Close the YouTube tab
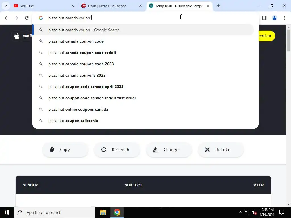This screenshot has width=291, height=218. (x=73, y=6)
